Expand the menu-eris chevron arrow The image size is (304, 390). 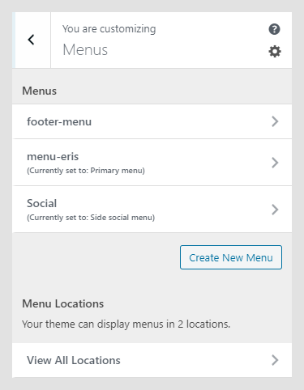pyautogui.click(x=275, y=163)
